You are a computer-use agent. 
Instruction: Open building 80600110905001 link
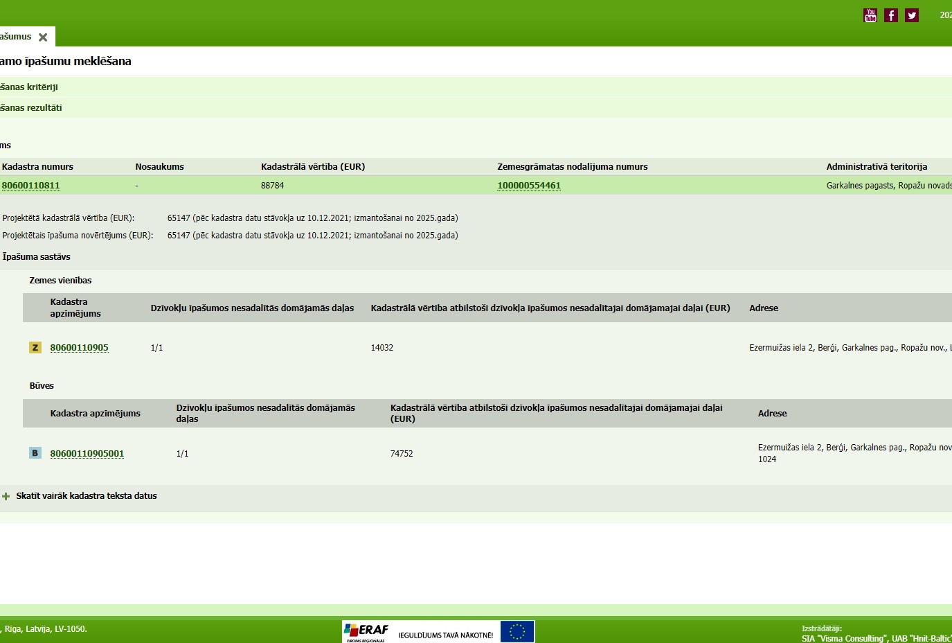[87, 454]
